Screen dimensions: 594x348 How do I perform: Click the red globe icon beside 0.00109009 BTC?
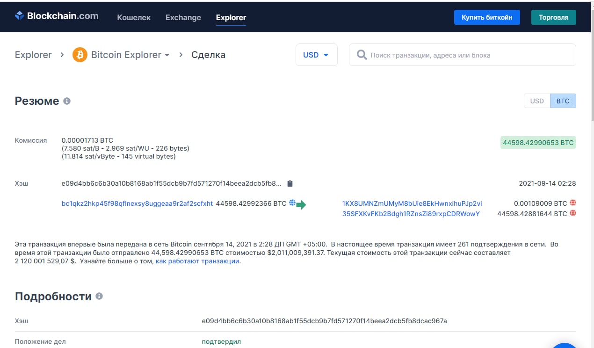[x=572, y=203]
